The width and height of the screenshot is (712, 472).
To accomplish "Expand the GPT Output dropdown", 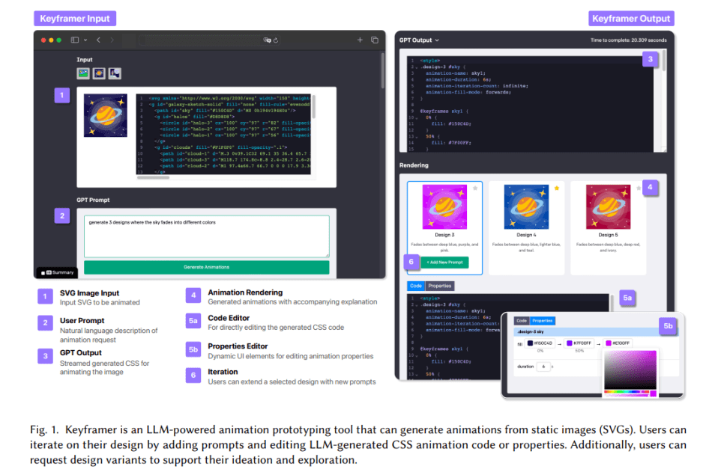I will tap(437, 40).
